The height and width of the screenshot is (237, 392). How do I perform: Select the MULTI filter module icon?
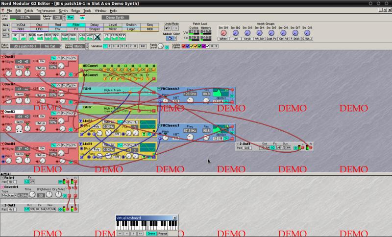[x=48, y=37]
